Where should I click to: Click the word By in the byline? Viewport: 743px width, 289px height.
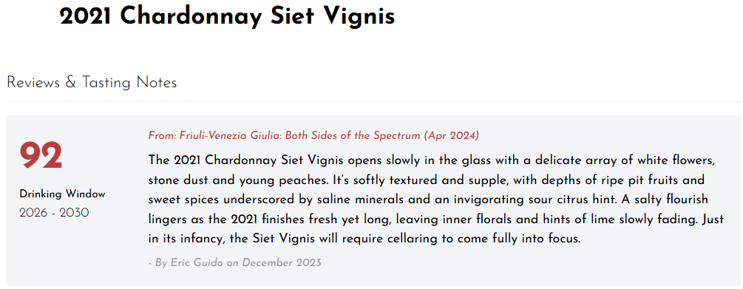coord(161,262)
